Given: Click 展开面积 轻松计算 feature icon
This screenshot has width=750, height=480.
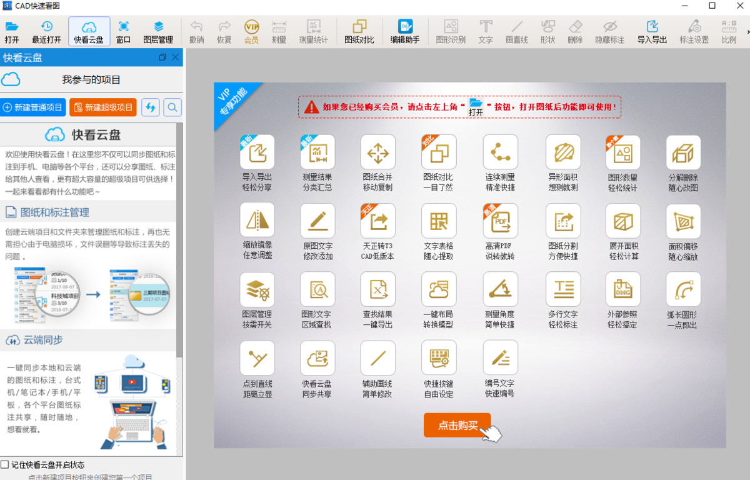Looking at the screenshot, I should [x=623, y=221].
